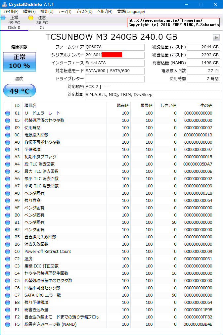
Task: Click the 49 °C temperature button
Action: click(x=20, y=91)
